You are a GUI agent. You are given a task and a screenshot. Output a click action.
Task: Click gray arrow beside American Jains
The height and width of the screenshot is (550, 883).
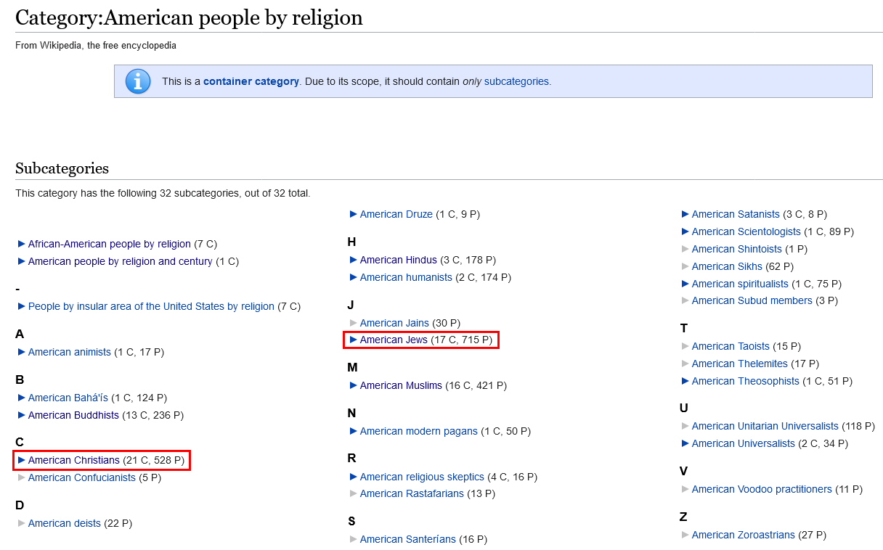[x=354, y=323]
